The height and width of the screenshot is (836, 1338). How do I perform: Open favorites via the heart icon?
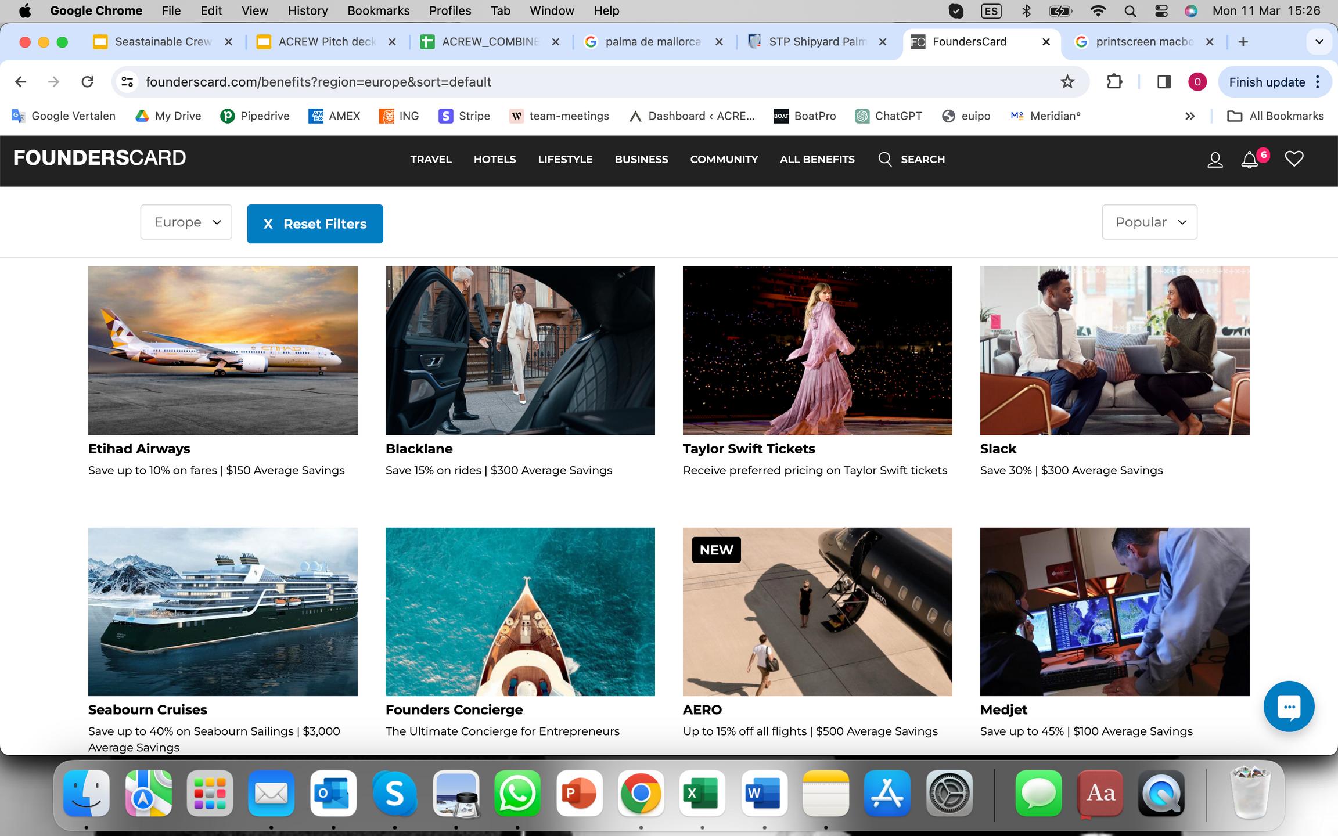coord(1294,158)
